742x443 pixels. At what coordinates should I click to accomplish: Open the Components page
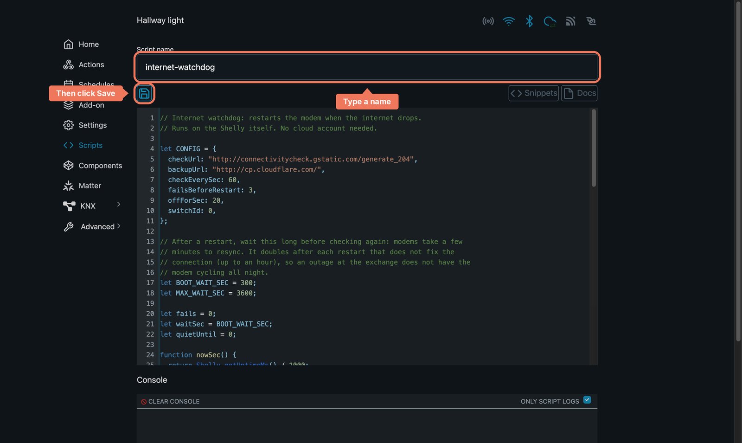click(93, 166)
